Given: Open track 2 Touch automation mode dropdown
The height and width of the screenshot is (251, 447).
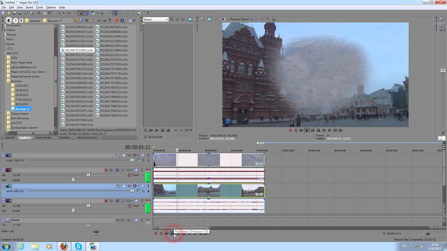Looking at the screenshot, I should [143, 175].
